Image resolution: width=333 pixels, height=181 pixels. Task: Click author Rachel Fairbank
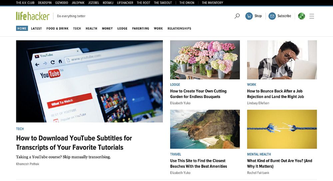coord(258,173)
